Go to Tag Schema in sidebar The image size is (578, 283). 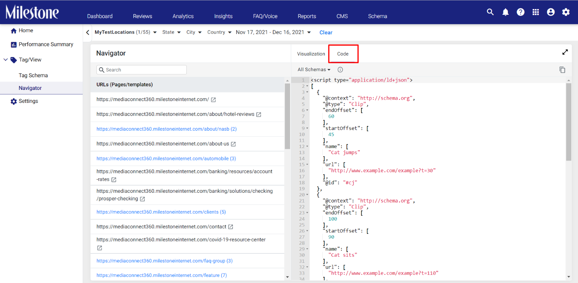(33, 75)
